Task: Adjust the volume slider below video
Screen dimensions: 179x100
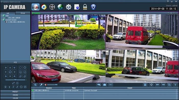Action: (52, 85)
